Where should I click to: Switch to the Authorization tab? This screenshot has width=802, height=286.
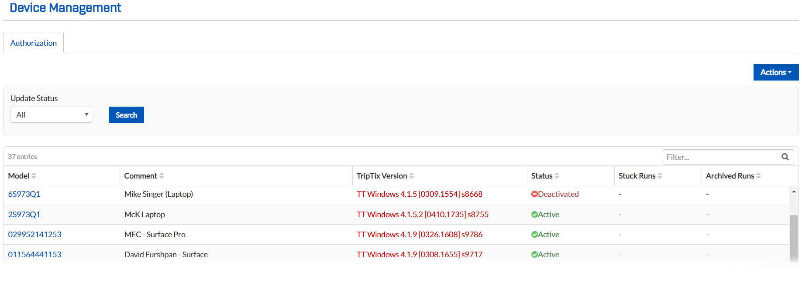(x=34, y=43)
